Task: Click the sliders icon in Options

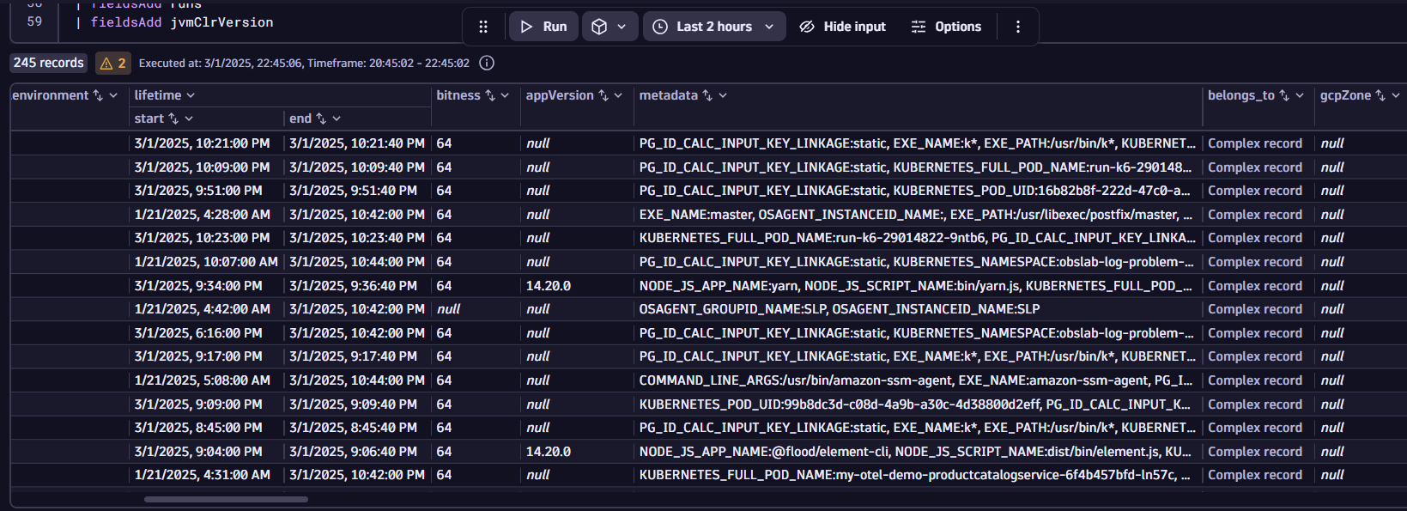Action: click(919, 27)
